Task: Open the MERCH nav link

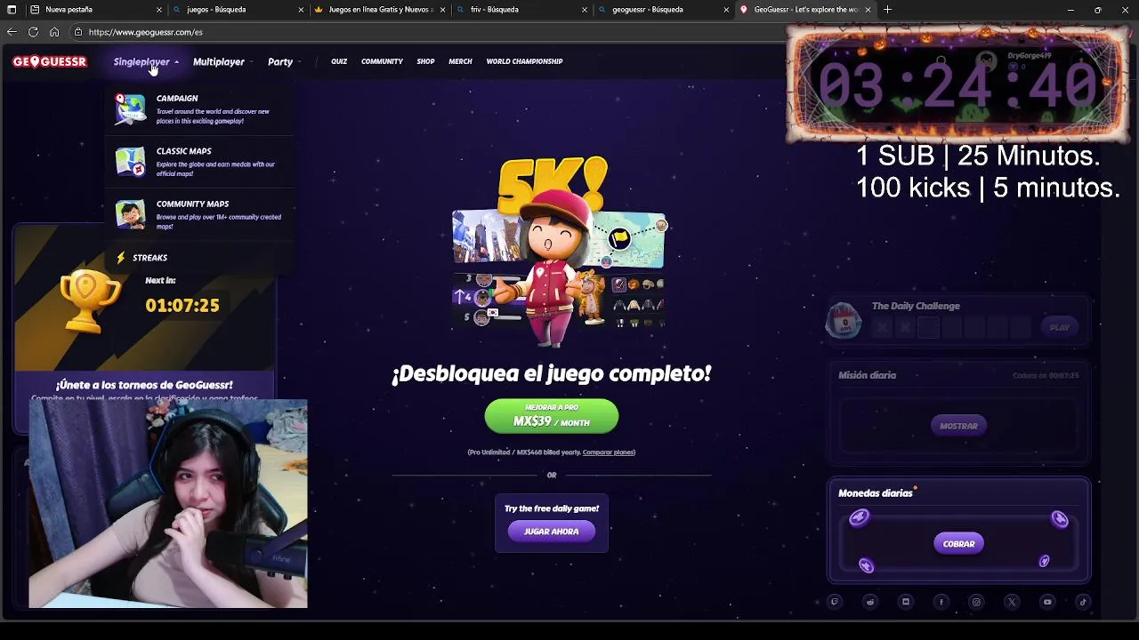Action: click(x=460, y=61)
